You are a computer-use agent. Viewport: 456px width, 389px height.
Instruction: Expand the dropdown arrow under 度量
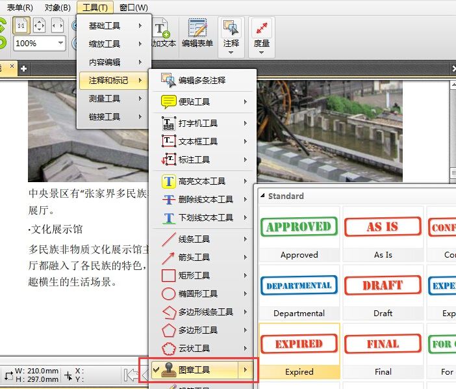coord(261,53)
